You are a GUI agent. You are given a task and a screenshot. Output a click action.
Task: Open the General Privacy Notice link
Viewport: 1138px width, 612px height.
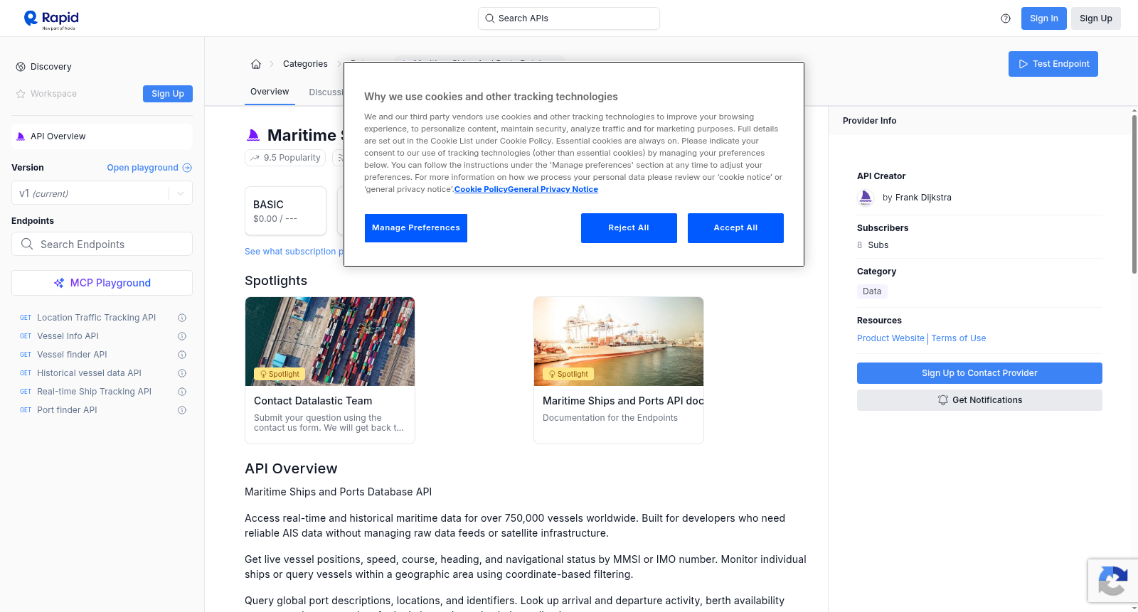click(x=553, y=189)
